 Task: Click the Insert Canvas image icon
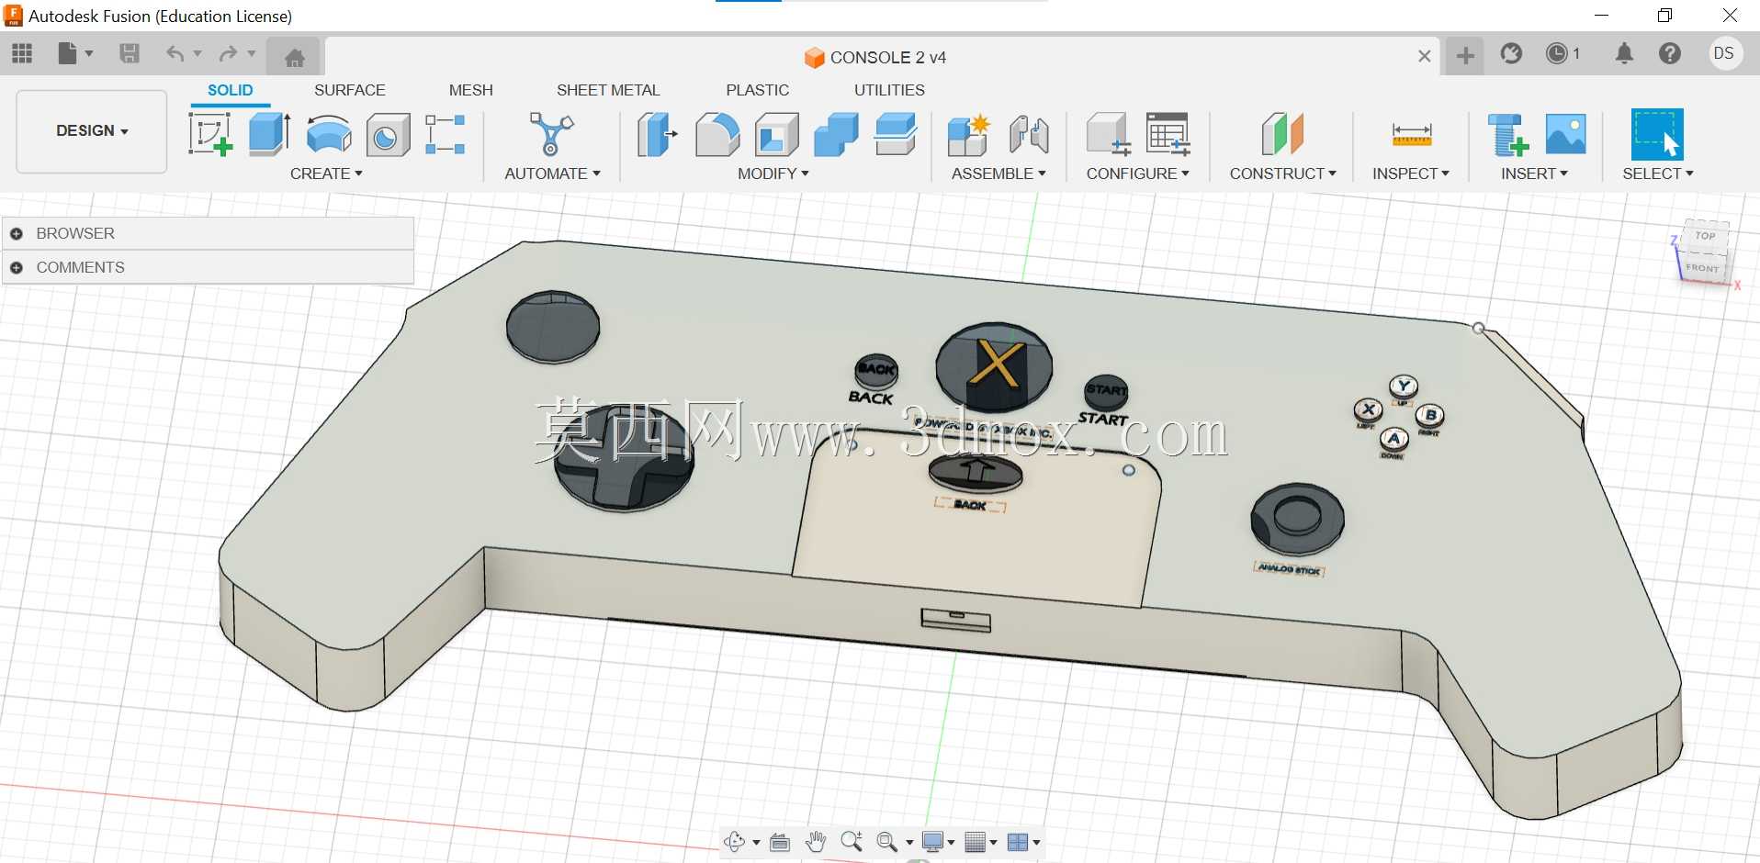coord(1566,134)
